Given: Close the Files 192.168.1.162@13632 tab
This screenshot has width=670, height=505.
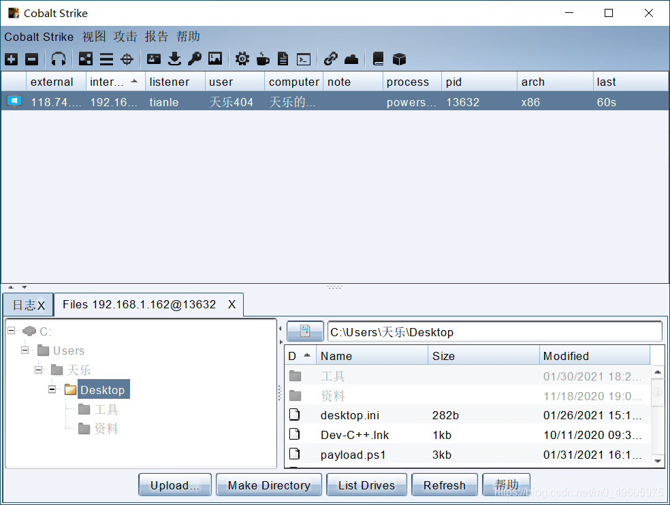Looking at the screenshot, I should coord(232,304).
